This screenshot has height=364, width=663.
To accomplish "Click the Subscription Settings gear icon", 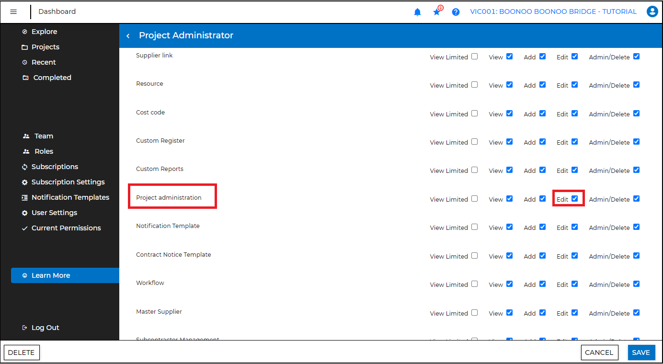I will [x=25, y=182].
